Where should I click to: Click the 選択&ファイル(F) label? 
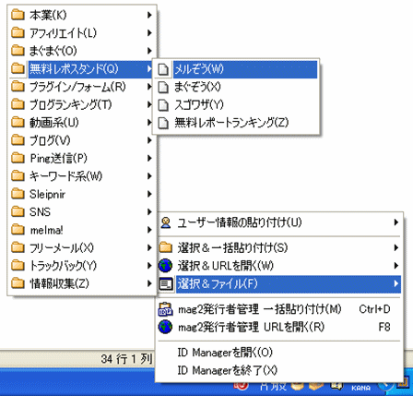[218, 283]
